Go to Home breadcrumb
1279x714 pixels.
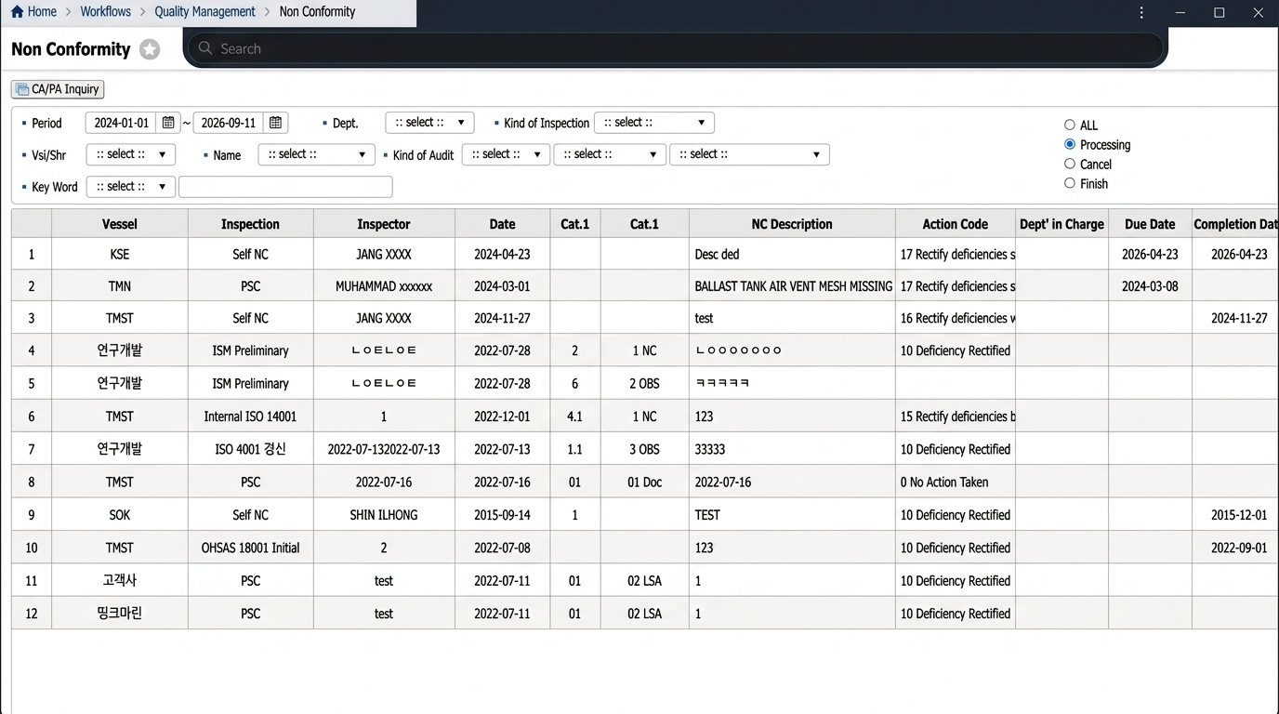point(42,12)
